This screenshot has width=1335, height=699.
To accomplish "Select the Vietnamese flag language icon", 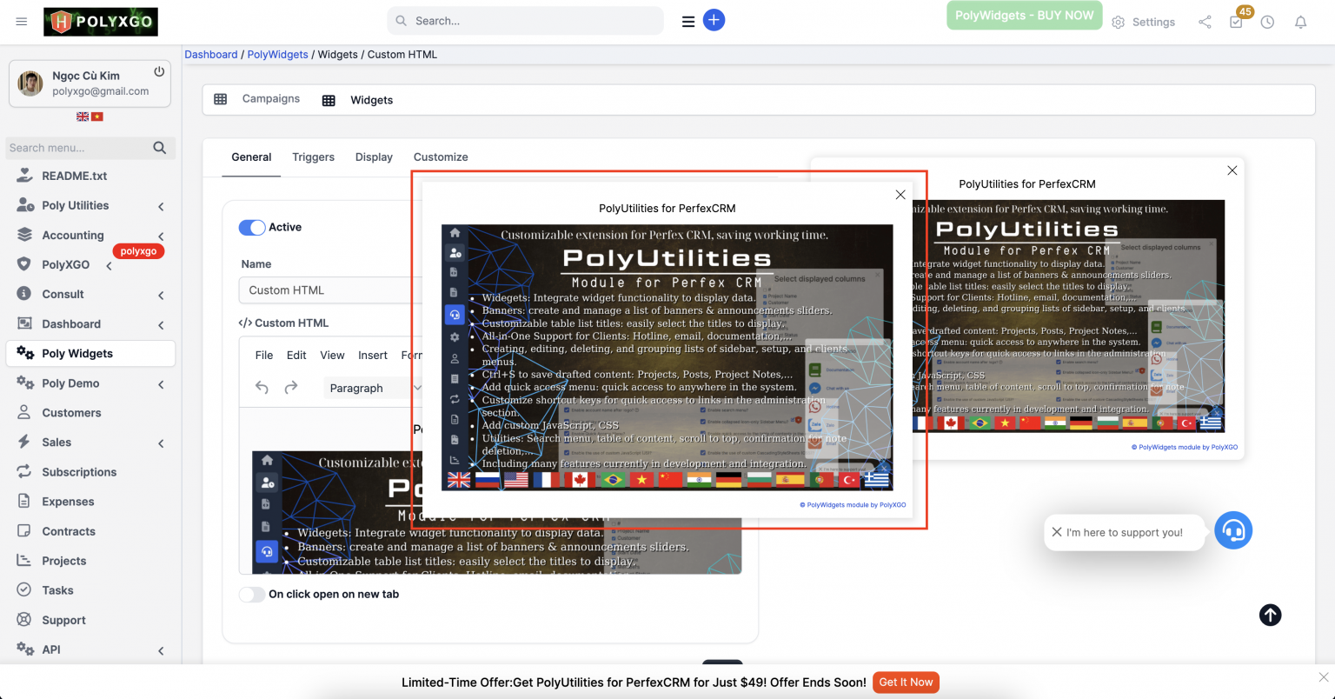I will point(96,116).
